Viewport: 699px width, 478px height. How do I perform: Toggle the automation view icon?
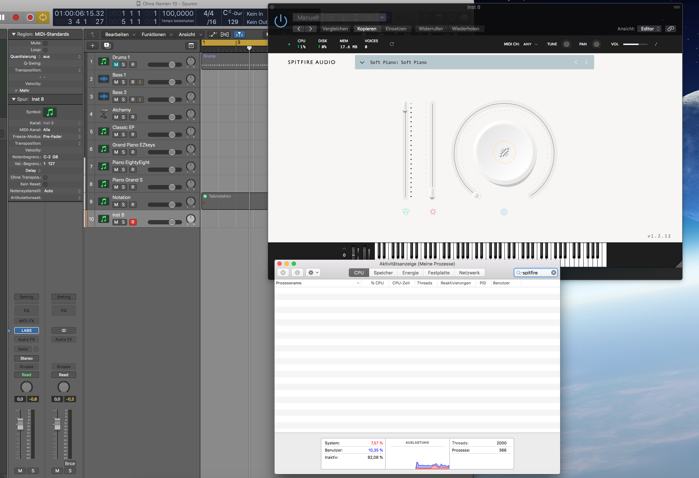[213, 34]
